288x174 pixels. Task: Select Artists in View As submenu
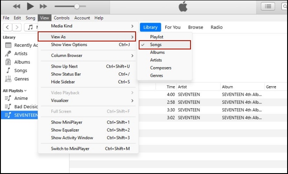165,60
